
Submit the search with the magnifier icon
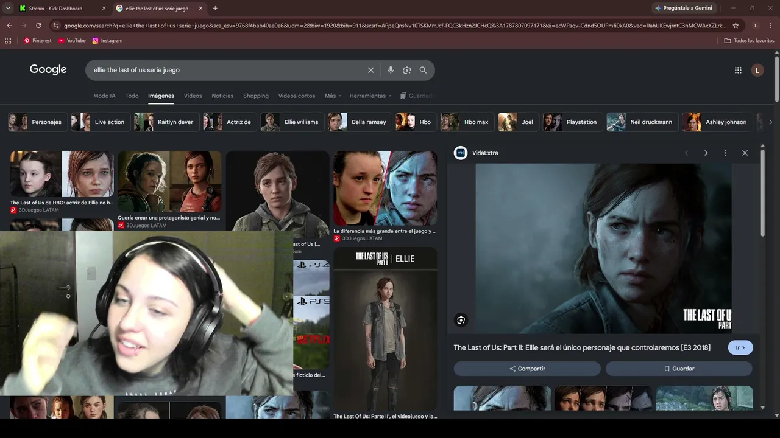423,70
